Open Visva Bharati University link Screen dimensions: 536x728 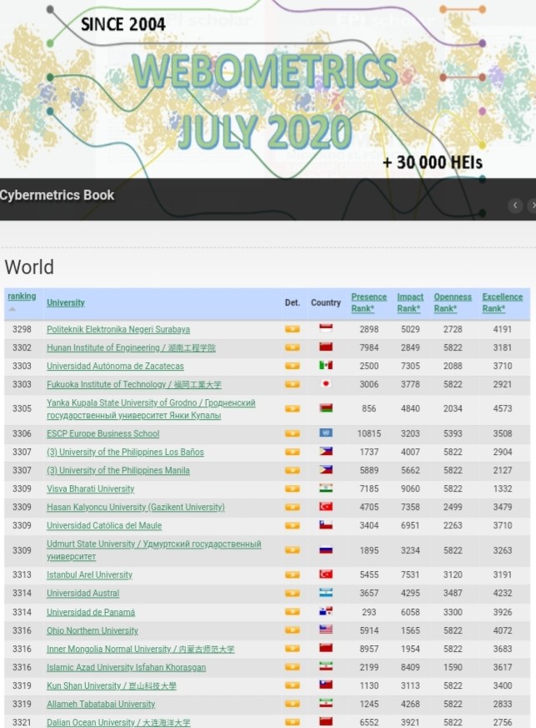tap(90, 488)
